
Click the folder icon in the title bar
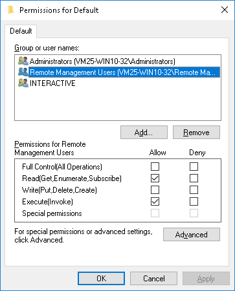[10, 10]
